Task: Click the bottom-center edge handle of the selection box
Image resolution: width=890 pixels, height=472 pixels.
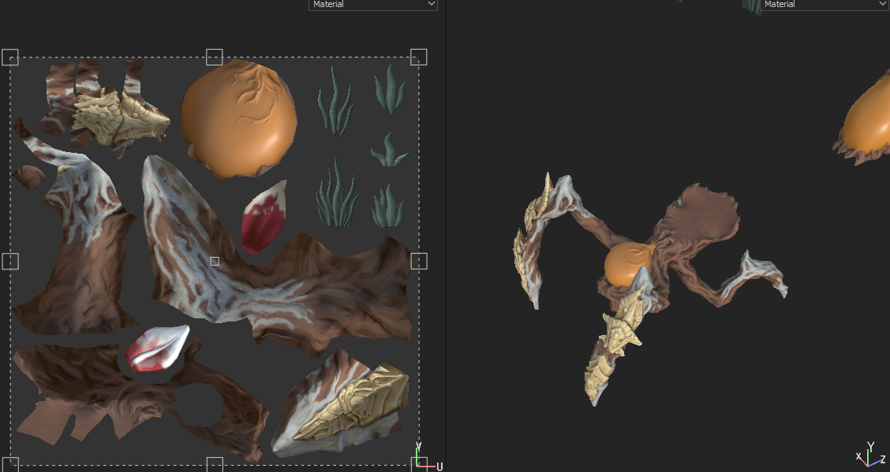Action: (x=215, y=463)
